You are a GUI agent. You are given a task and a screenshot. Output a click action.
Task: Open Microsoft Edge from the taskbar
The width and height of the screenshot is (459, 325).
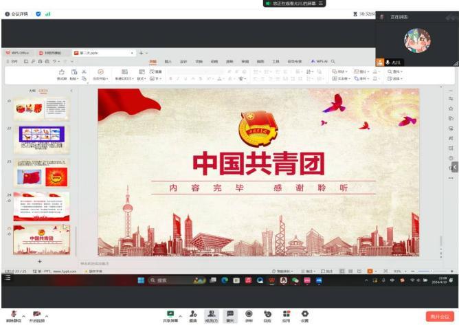tap(225, 280)
